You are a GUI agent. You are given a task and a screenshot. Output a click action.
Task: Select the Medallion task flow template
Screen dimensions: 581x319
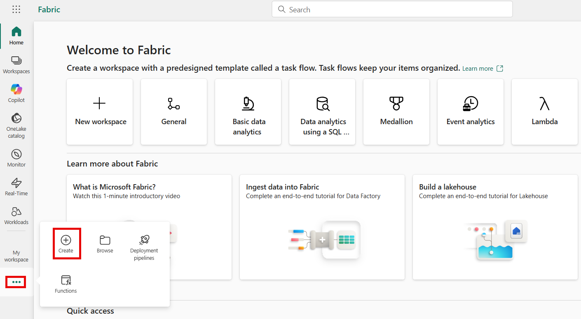pos(396,111)
